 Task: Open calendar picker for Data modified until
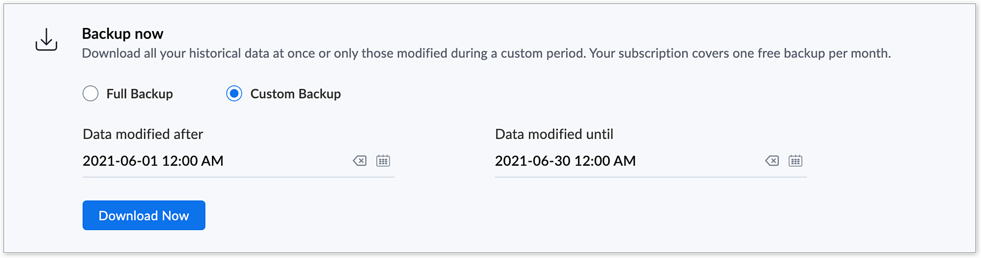click(795, 161)
